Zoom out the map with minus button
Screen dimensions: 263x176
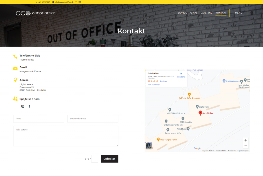pos(246,146)
